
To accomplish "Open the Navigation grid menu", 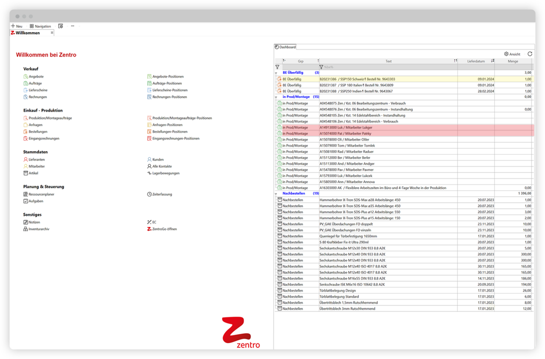I will [32, 26].
